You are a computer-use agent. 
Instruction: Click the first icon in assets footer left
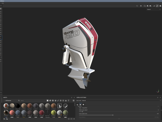pos(4,119)
